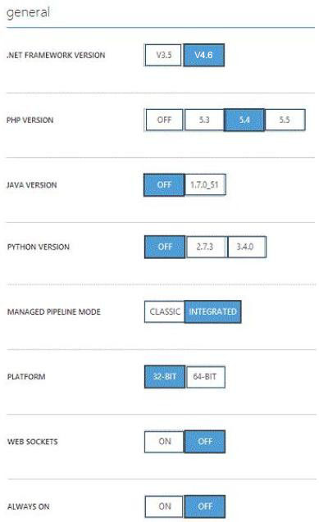The width and height of the screenshot is (319, 522).
Task: Set Python version to OFF
Action: tap(165, 247)
